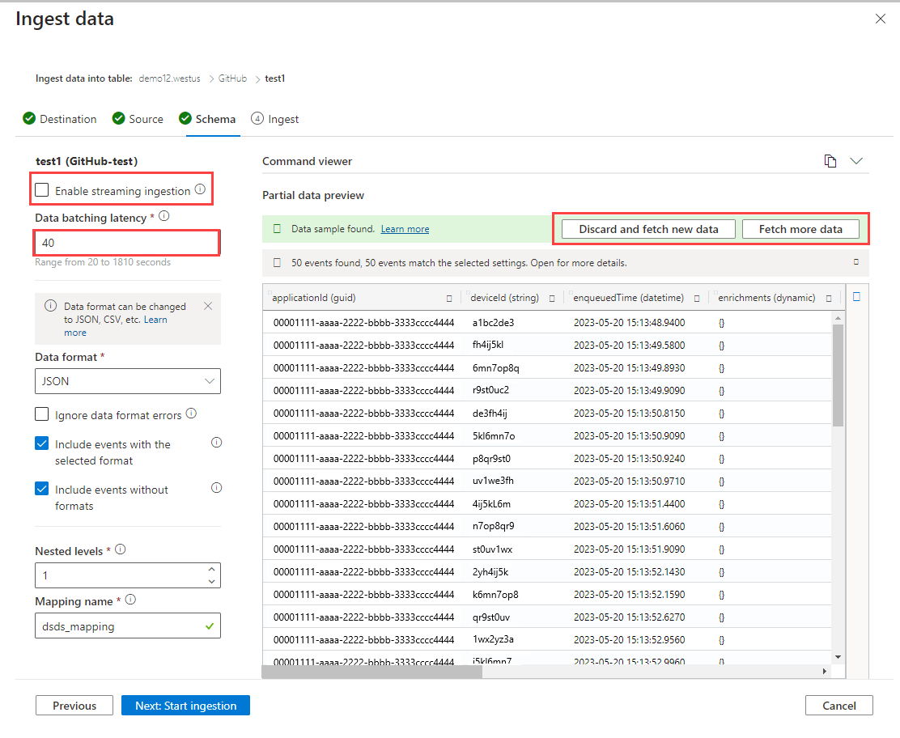The height and width of the screenshot is (738, 900).
Task: Switch to the Source tab
Action: click(x=138, y=119)
